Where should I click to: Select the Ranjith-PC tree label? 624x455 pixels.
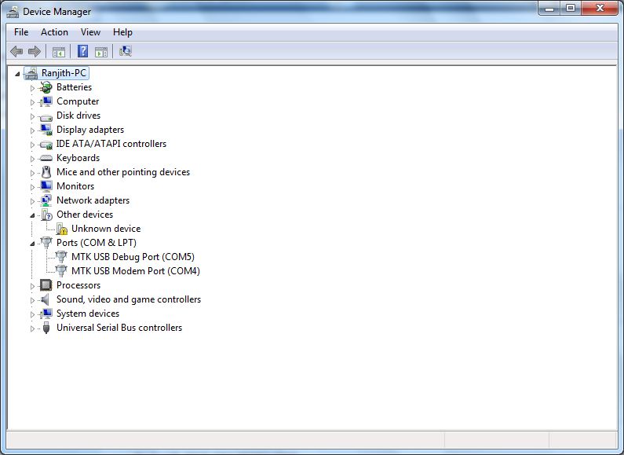[x=64, y=73]
